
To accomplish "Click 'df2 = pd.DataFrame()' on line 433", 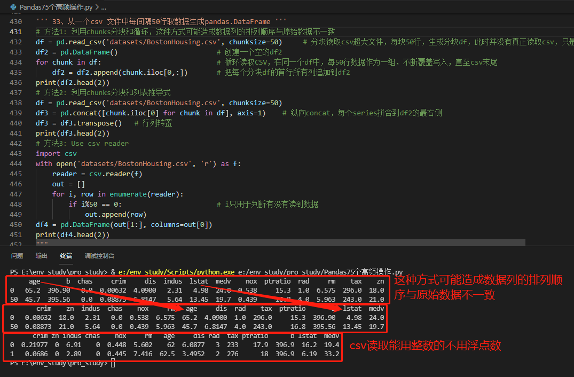I will [x=77, y=52].
